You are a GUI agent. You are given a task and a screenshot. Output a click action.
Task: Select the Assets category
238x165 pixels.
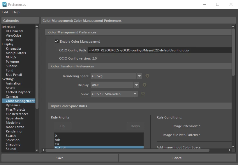point(10,88)
